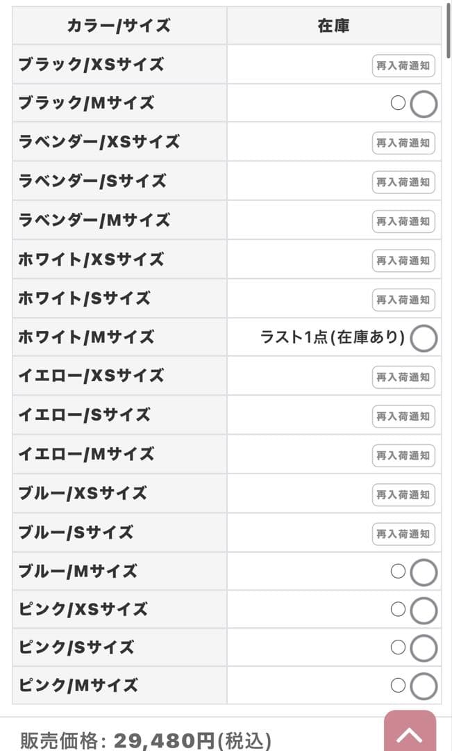Viewport: 452px width, 751px height.
Task: Select the ブラック/Mサイズ stock radio circle
Action: coord(424,104)
